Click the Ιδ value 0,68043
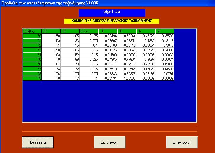The image size is (215, 153). [127, 50]
